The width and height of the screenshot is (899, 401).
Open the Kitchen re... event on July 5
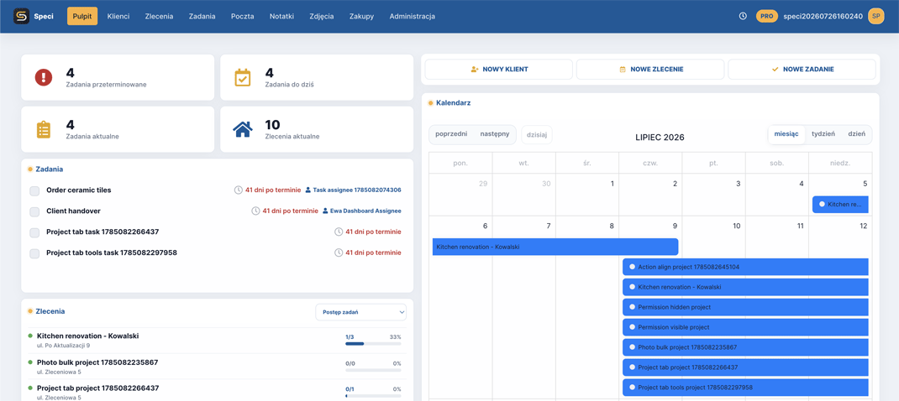[x=840, y=204]
